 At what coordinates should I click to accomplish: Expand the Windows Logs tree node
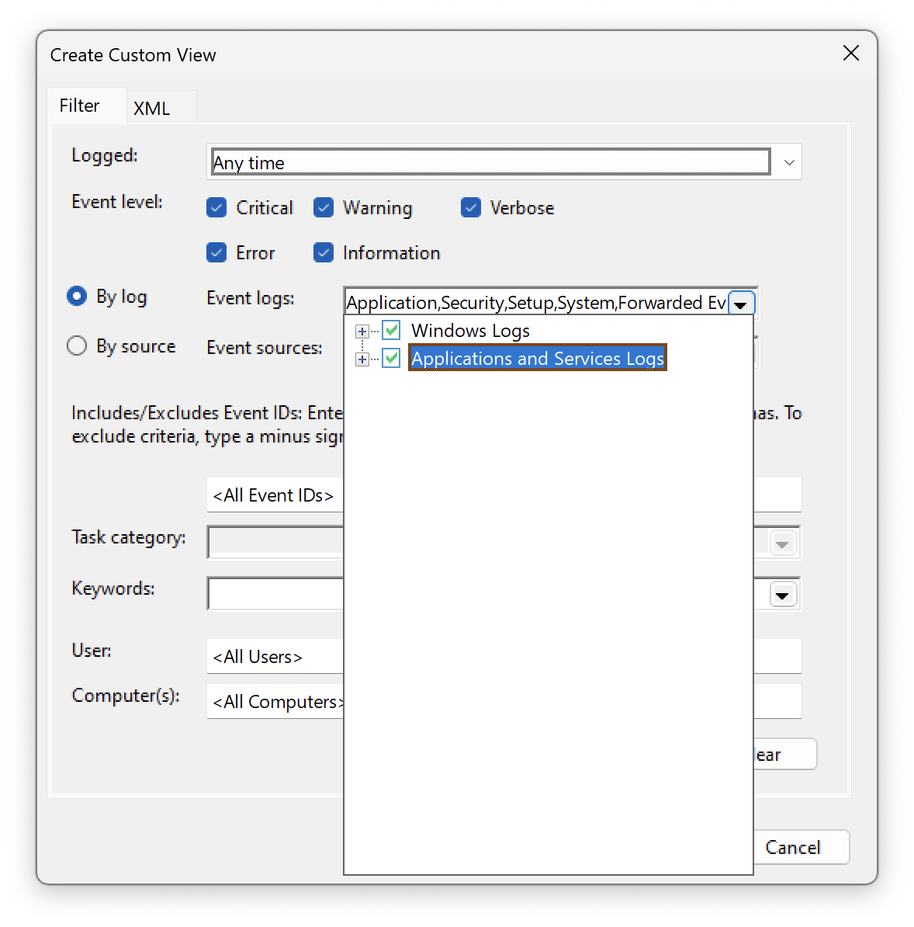click(x=361, y=330)
